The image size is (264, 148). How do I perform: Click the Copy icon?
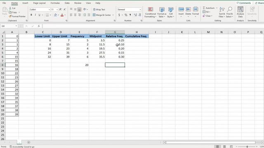10,12
